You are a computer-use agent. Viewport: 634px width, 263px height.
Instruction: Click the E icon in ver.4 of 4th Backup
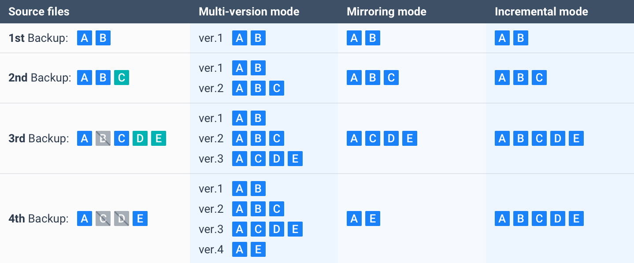point(258,250)
